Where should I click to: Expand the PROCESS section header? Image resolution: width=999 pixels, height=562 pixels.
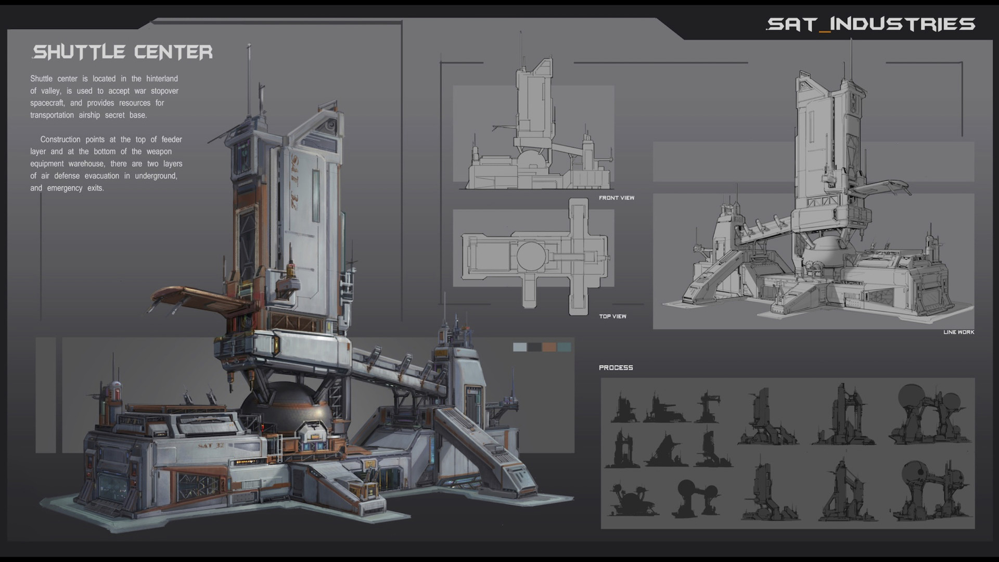(616, 367)
